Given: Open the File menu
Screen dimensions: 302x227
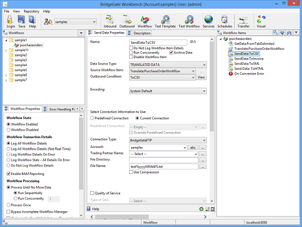Looking at the screenshot, I should pos(7,11).
